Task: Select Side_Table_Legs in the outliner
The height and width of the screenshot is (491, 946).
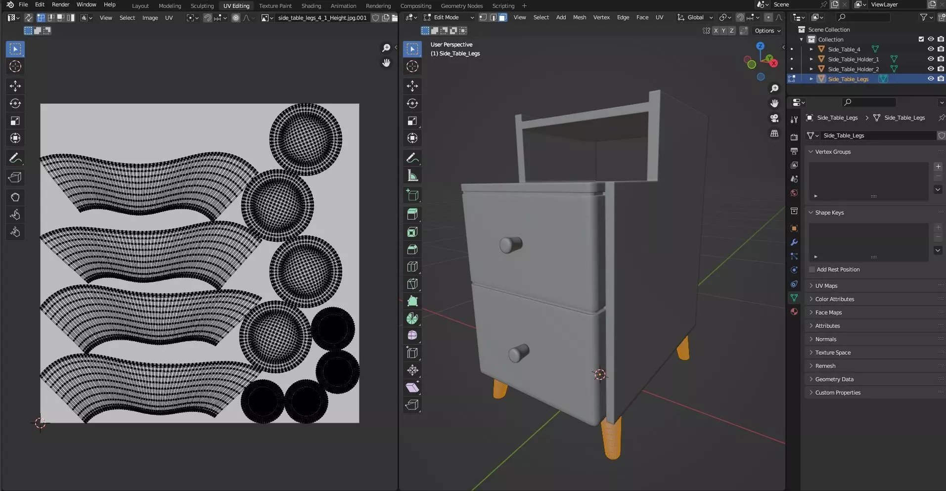Action: pos(848,79)
